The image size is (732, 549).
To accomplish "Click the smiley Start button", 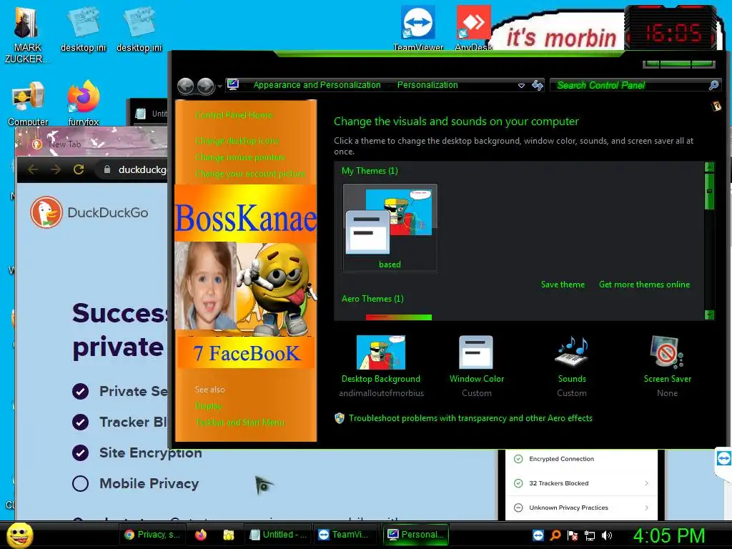I will click(20, 535).
